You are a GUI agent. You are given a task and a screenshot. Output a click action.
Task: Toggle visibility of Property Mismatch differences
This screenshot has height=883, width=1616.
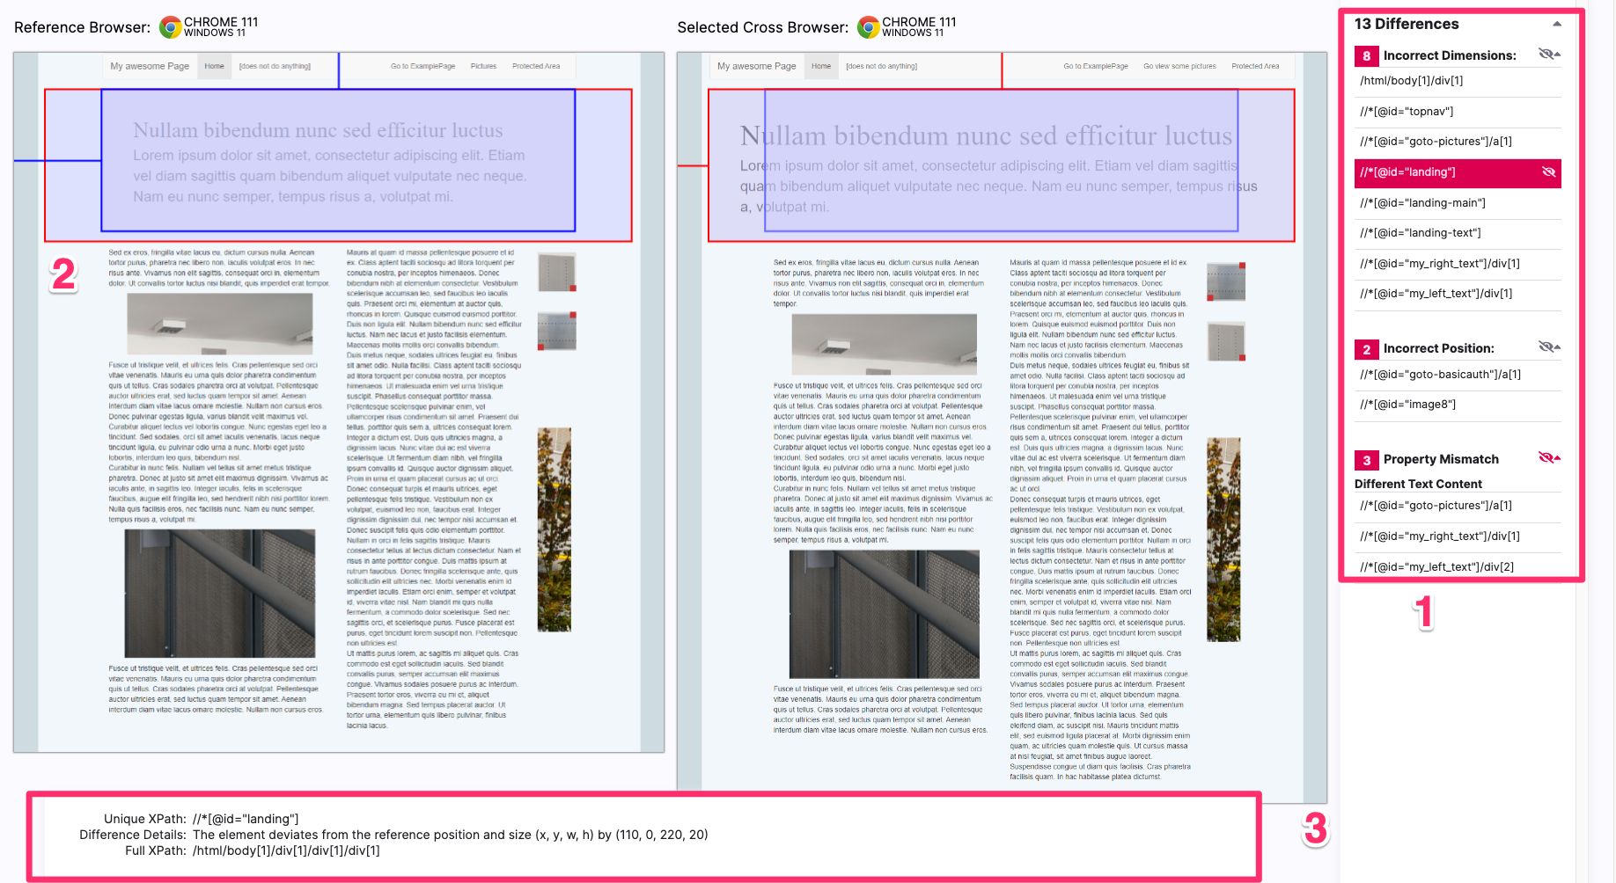coord(1546,457)
